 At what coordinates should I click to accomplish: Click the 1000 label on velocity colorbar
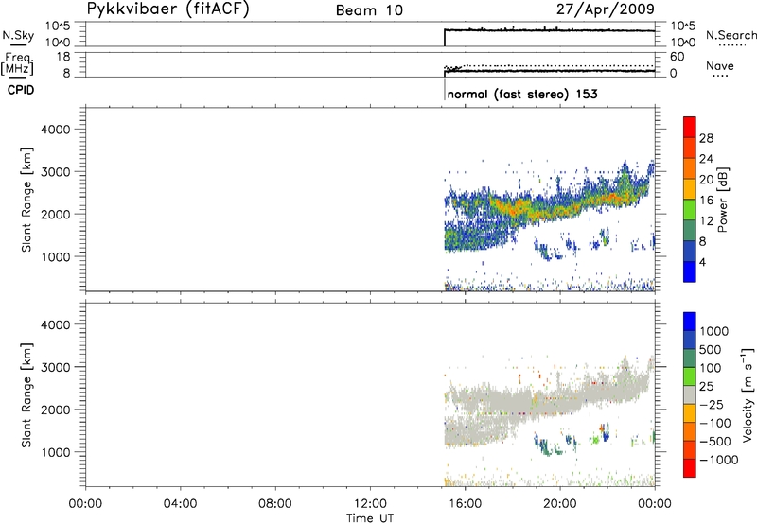coord(714,331)
